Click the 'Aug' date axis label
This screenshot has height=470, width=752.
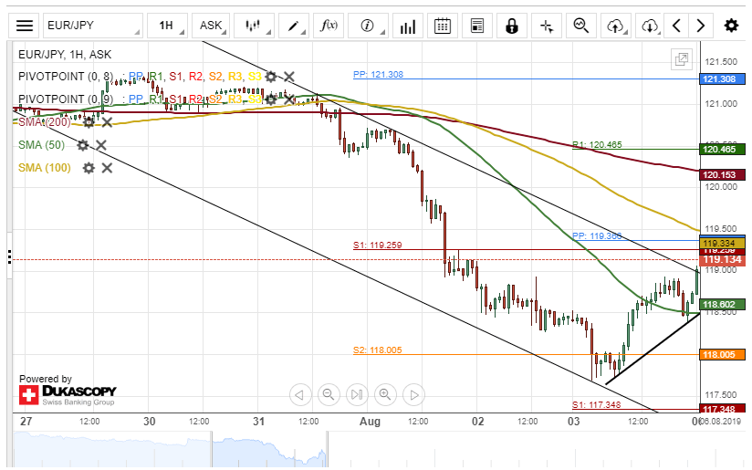pyautogui.click(x=370, y=422)
